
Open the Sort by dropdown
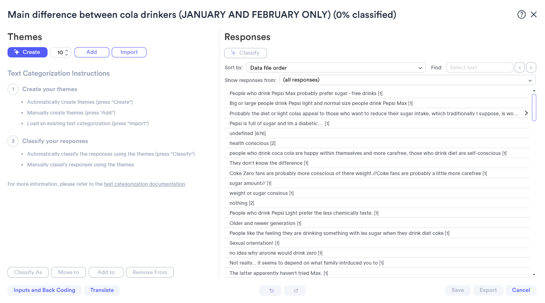coord(336,68)
